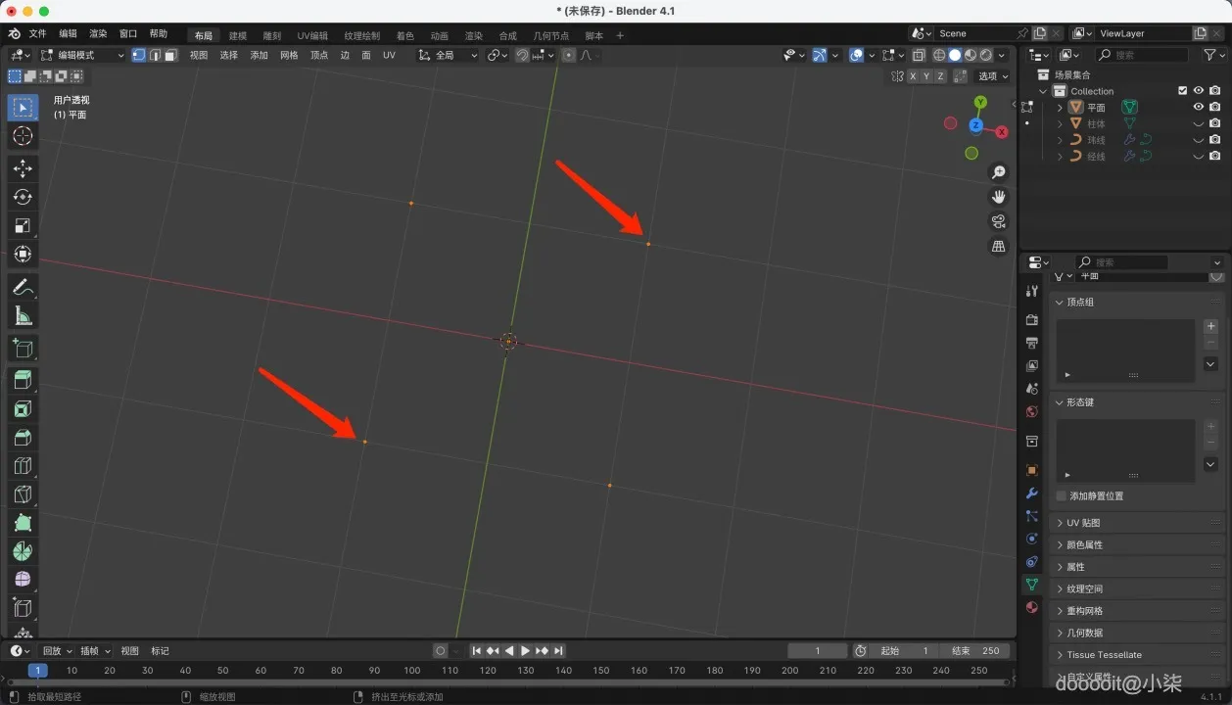Open the Physics properties tab
1232x705 pixels.
tap(1031, 539)
